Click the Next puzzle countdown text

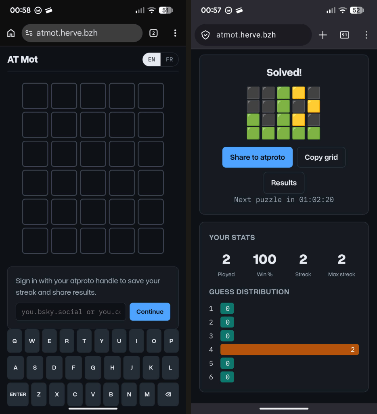pyautogui.click(x=284, y=200)
